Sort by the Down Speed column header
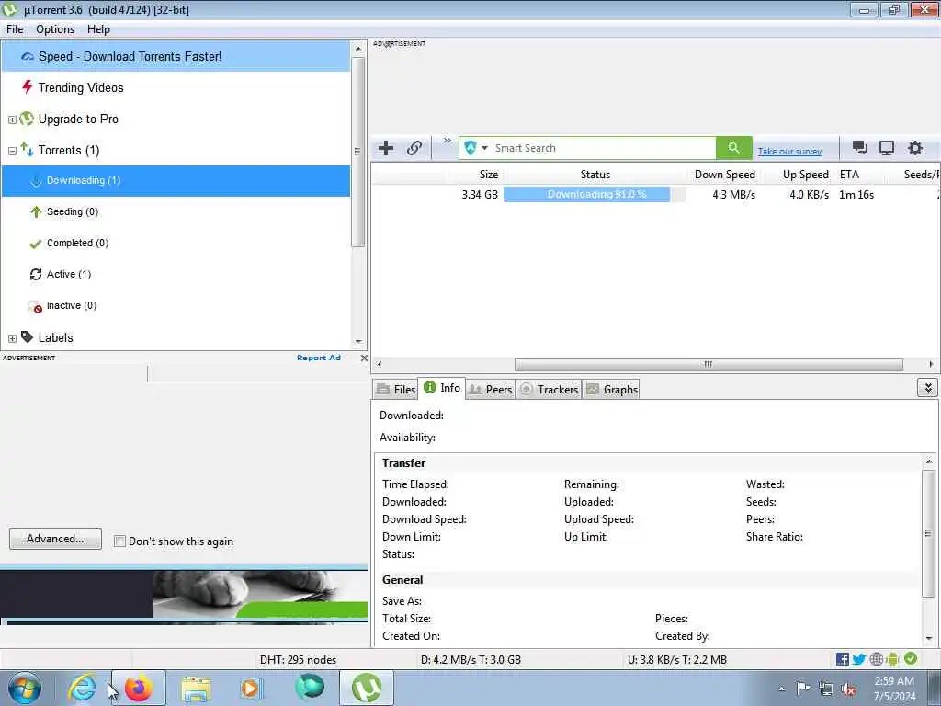The height and width of the screenshot is (706, 941). (724, 175)
